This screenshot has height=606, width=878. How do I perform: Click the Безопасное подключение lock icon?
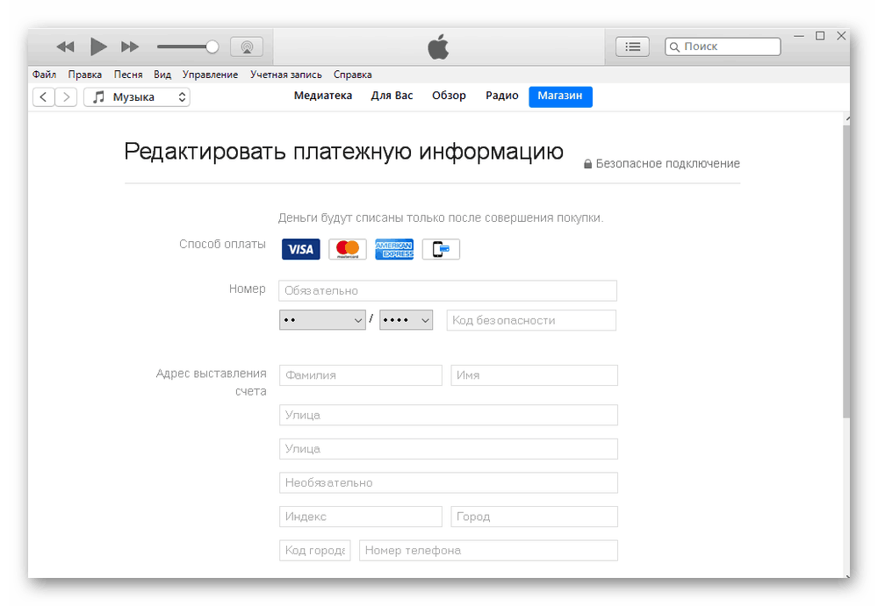588,164
